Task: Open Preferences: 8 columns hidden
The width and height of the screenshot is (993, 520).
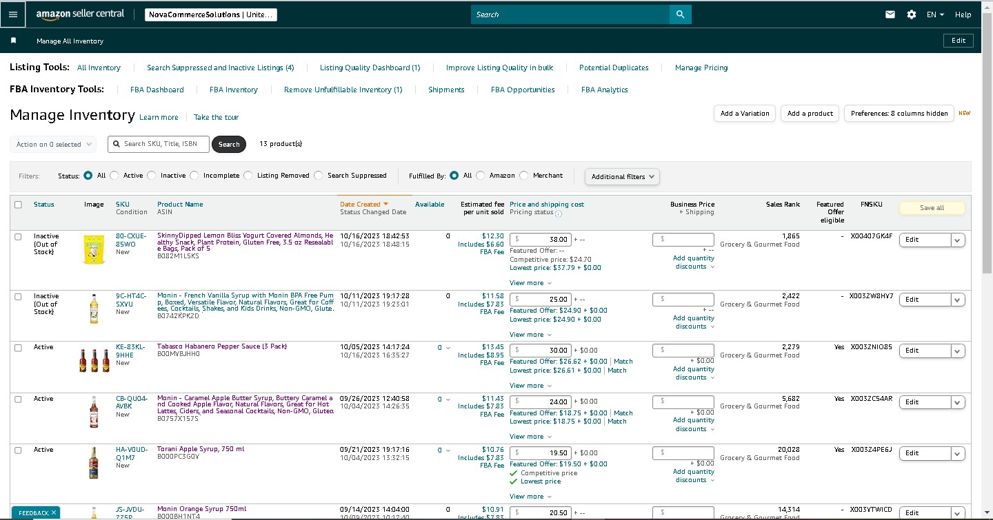Action: point(899,114)
